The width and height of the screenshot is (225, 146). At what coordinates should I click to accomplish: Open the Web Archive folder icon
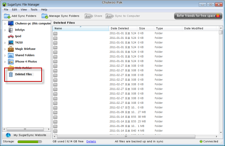(x=11, y=68)
